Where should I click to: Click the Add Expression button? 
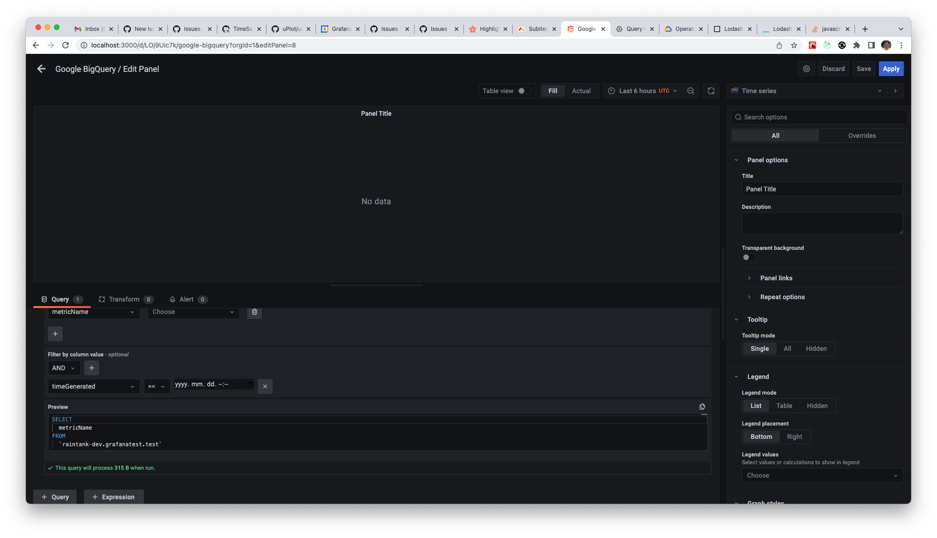(113, 497)
